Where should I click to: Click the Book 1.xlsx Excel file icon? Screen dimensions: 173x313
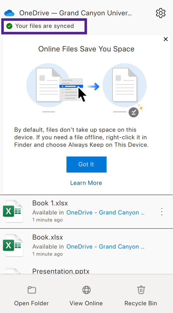tap(13, 211)
